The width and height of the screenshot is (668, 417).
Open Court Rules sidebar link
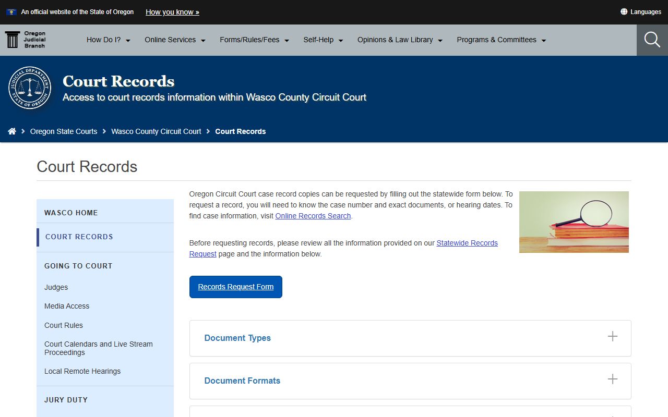(x=64, y=325)
